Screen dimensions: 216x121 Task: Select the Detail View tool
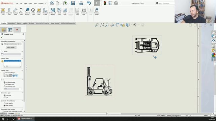pyautogui.click(x=33, y=11)
